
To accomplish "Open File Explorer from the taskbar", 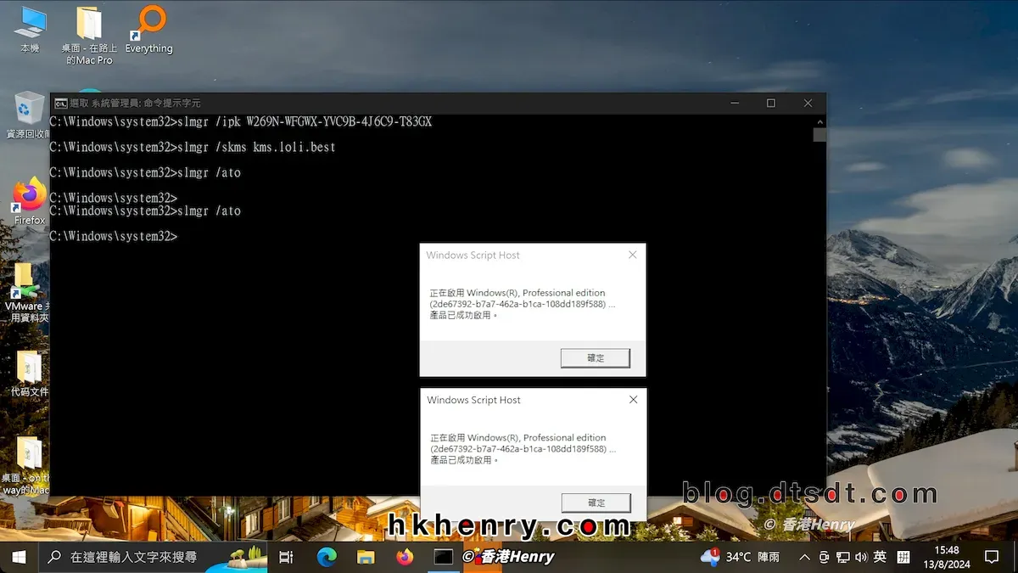I will [366, 557].
